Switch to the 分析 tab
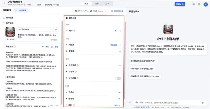210x109 pixels. pos(107,4)
